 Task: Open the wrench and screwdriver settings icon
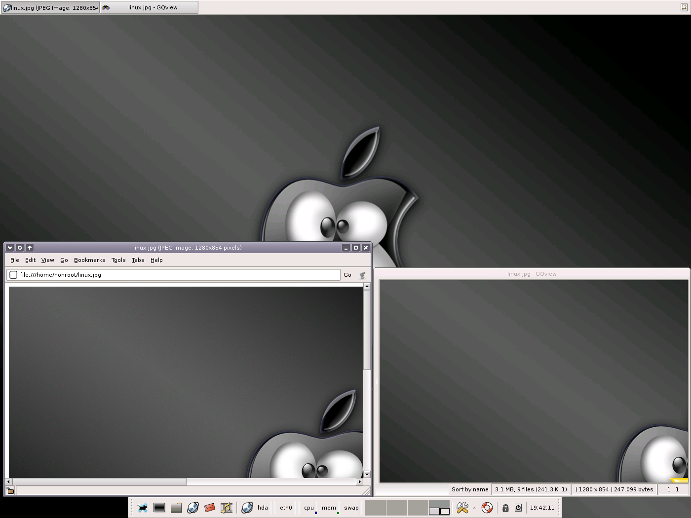(x=462, y=508)
